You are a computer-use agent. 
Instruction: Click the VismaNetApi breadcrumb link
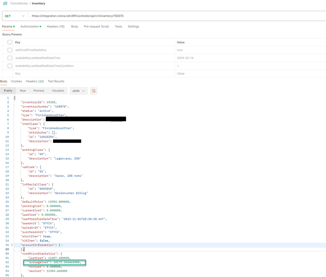pyautogui.click(x=19, y=3)
